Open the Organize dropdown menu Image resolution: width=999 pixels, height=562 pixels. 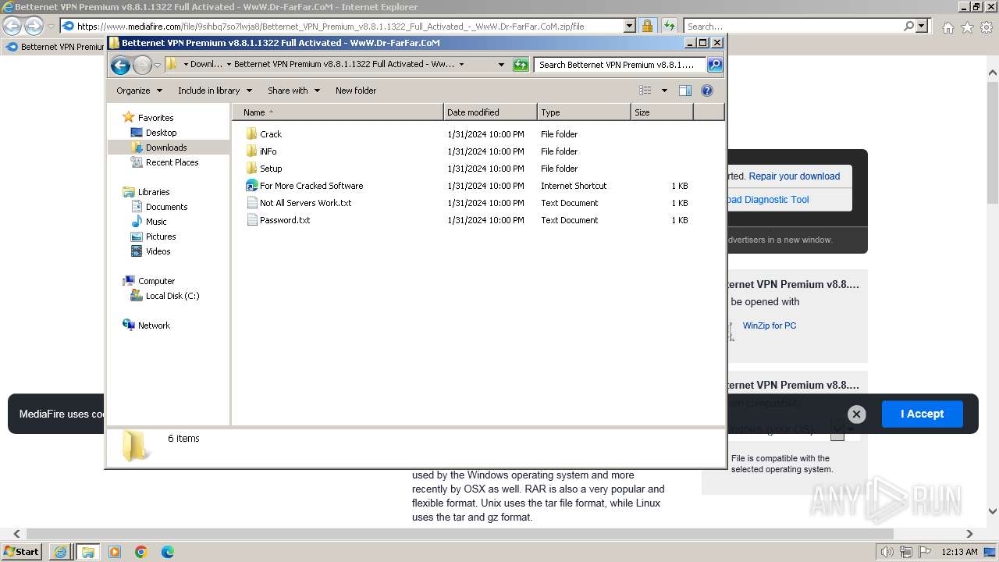click(139, 91)
